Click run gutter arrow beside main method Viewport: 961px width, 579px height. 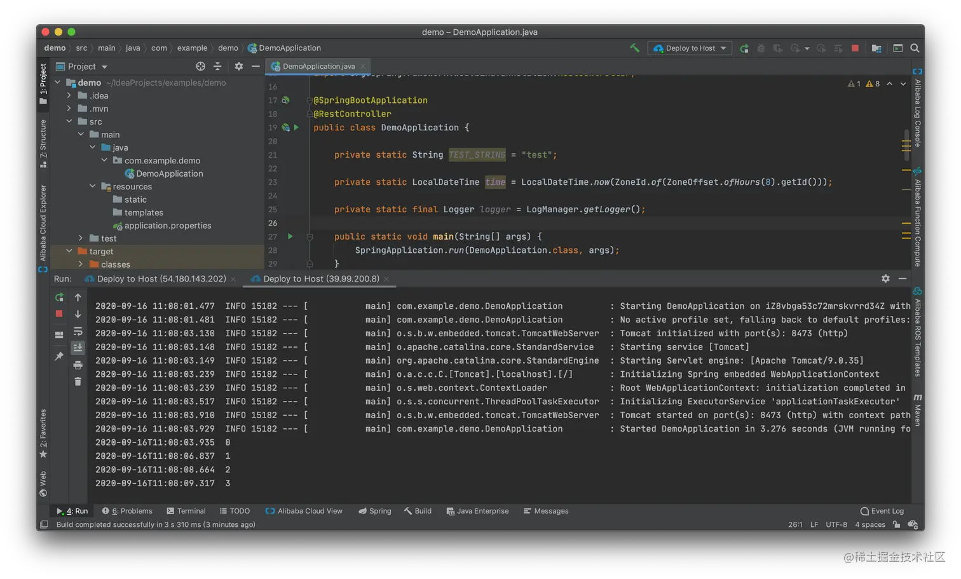click(x=290, y=236)
